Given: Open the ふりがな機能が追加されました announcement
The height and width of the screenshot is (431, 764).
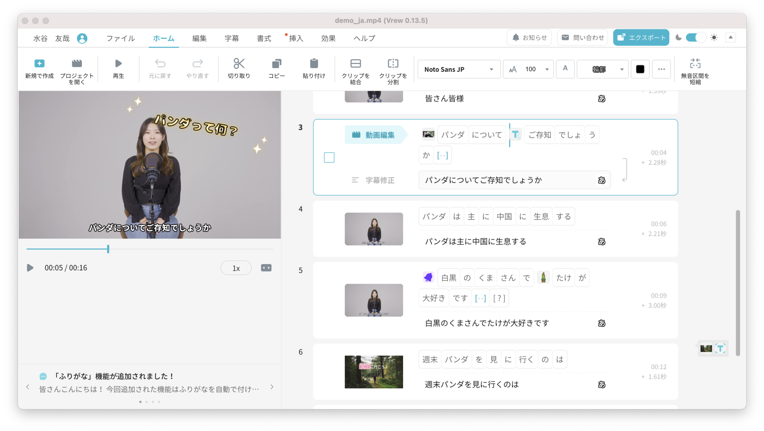Looking at the screenshot, I should click(149, 383).
